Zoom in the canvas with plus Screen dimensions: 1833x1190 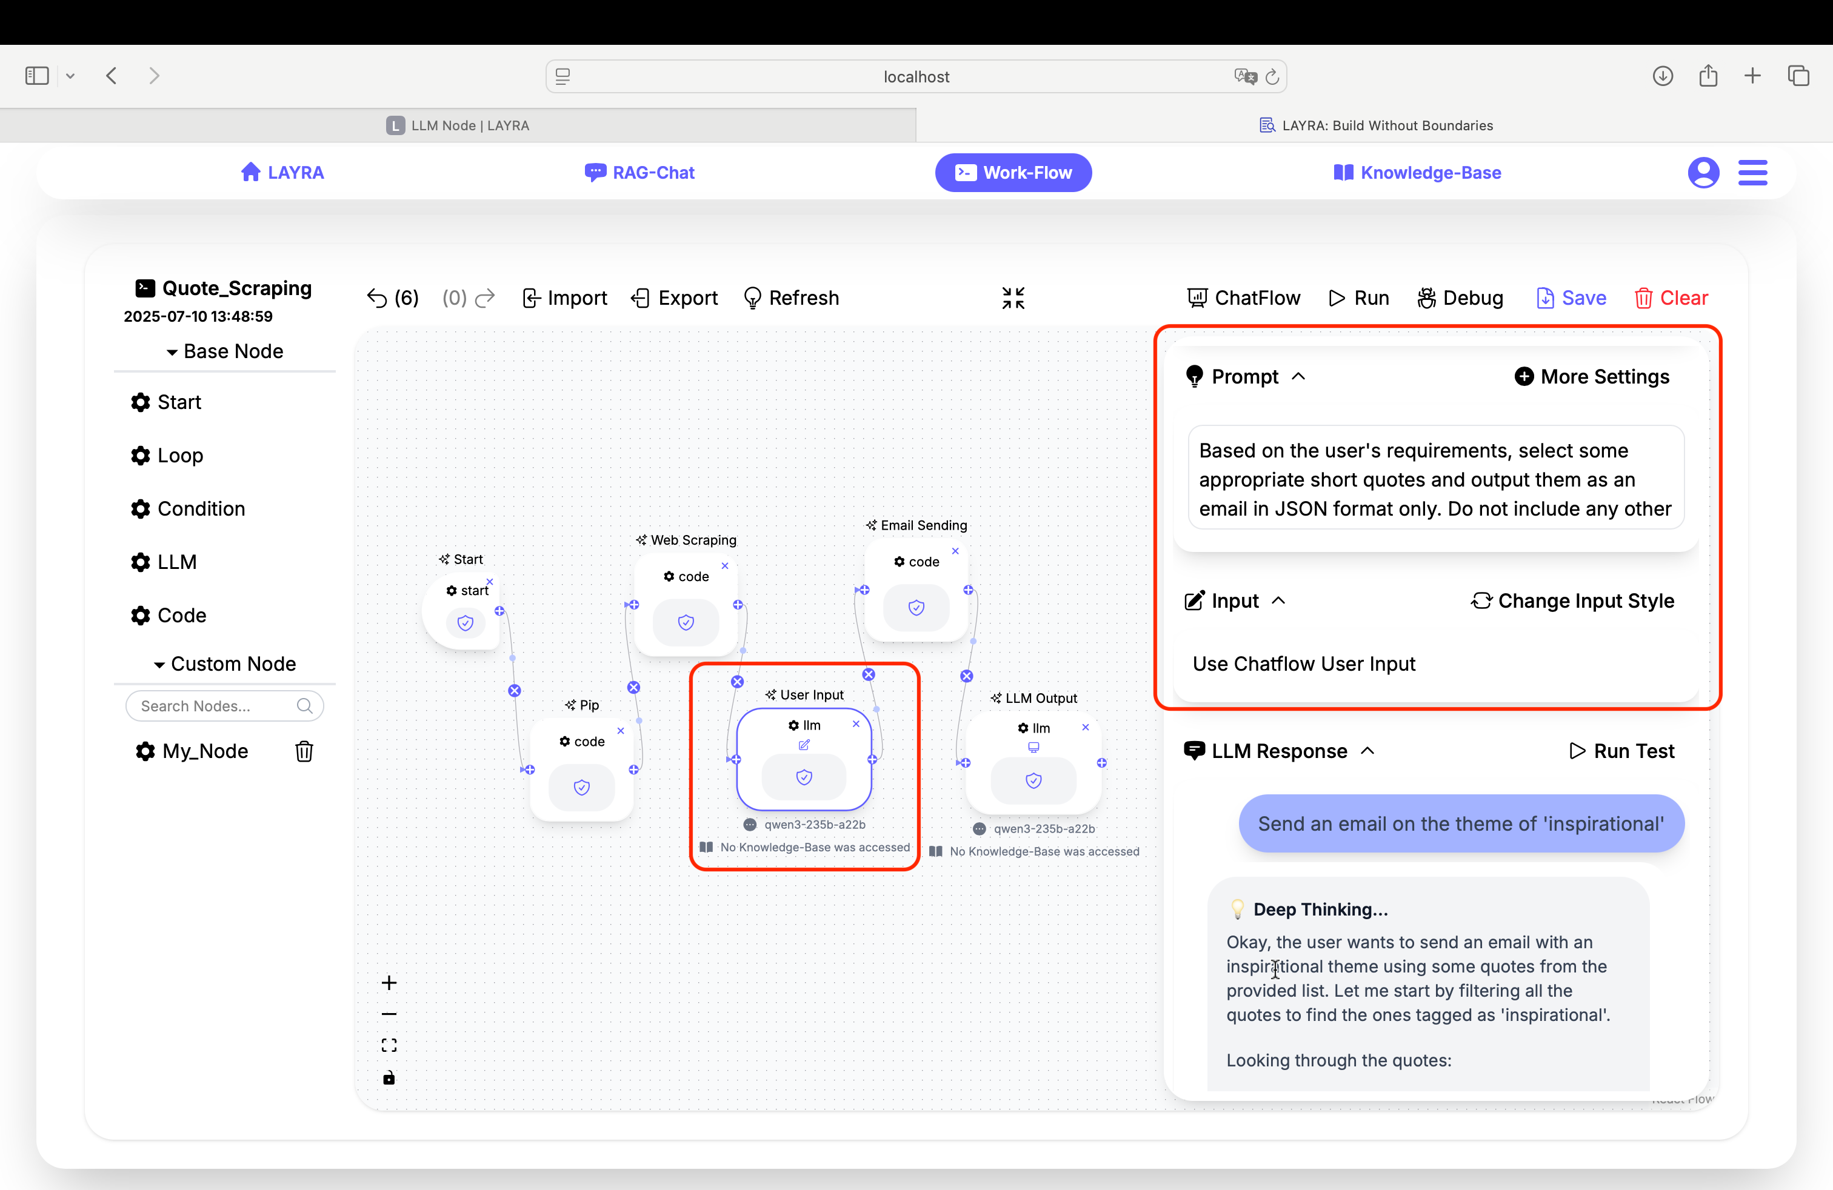(x=389, y=983)
